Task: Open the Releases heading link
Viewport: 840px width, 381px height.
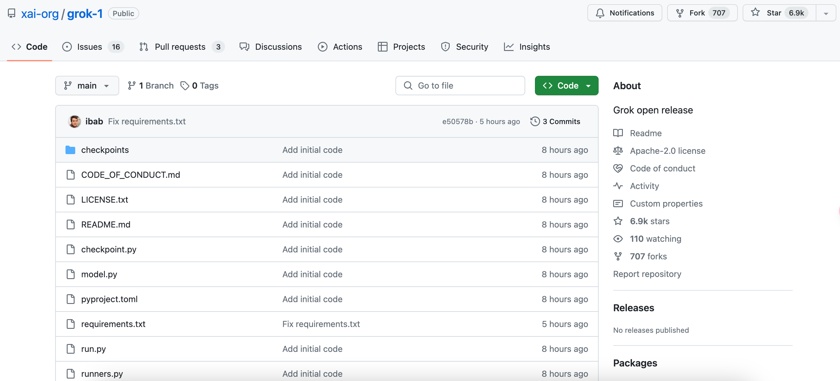Action: point(633,308)
